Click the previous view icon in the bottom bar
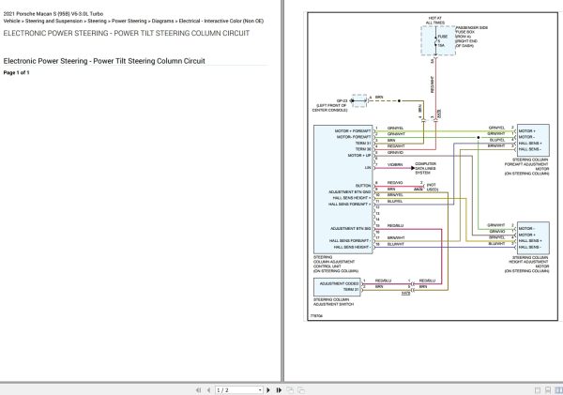Screen dimensions: 563x395 290,390
